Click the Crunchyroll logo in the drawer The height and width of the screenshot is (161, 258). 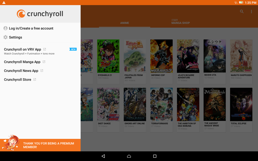pyautogui.click(x=40, y=14)
